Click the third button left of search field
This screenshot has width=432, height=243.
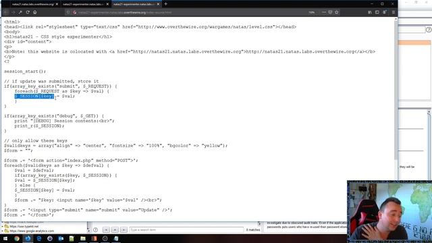point(124,230)
